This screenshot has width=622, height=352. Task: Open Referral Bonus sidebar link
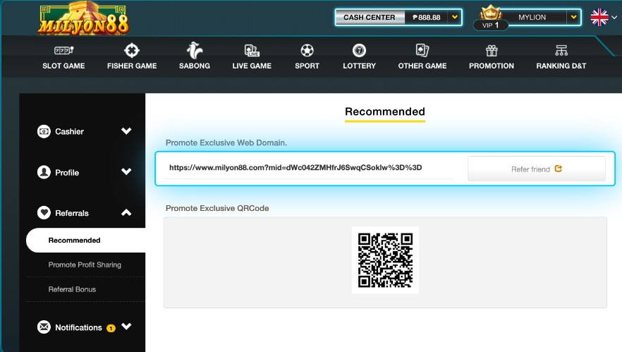click(72, 289)
